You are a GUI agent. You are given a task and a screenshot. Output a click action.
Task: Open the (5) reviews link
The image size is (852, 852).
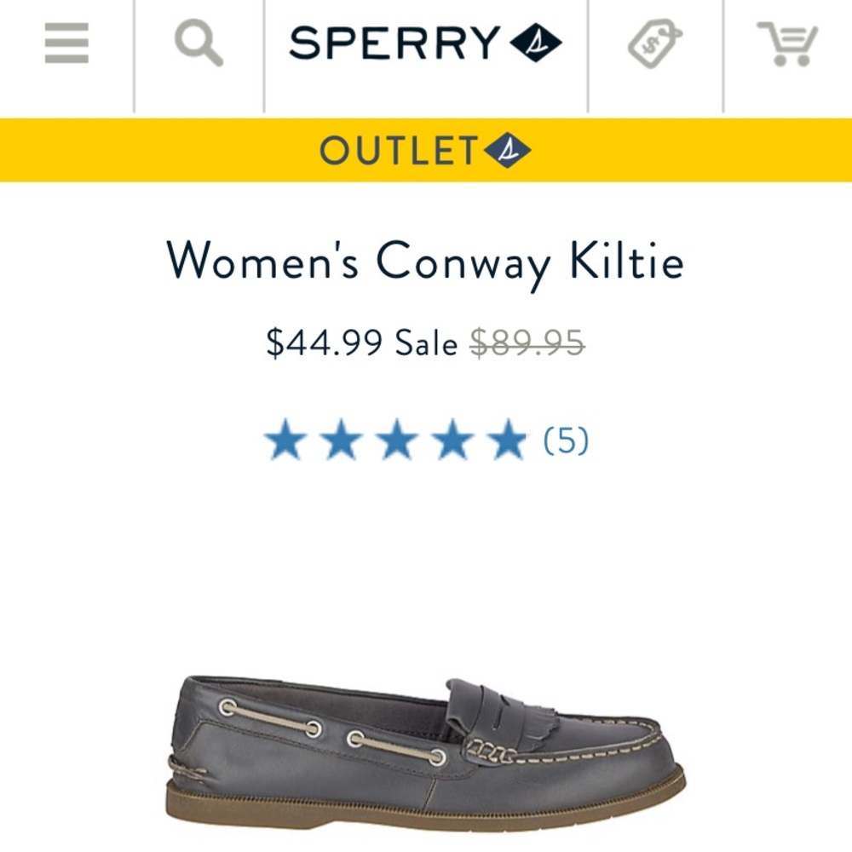pos(564,440)
